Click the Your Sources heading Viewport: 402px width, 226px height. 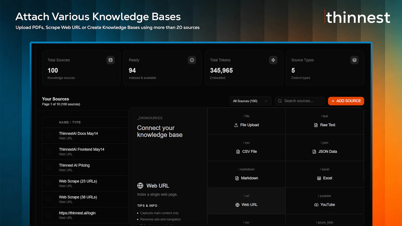[x=56, y=99]
